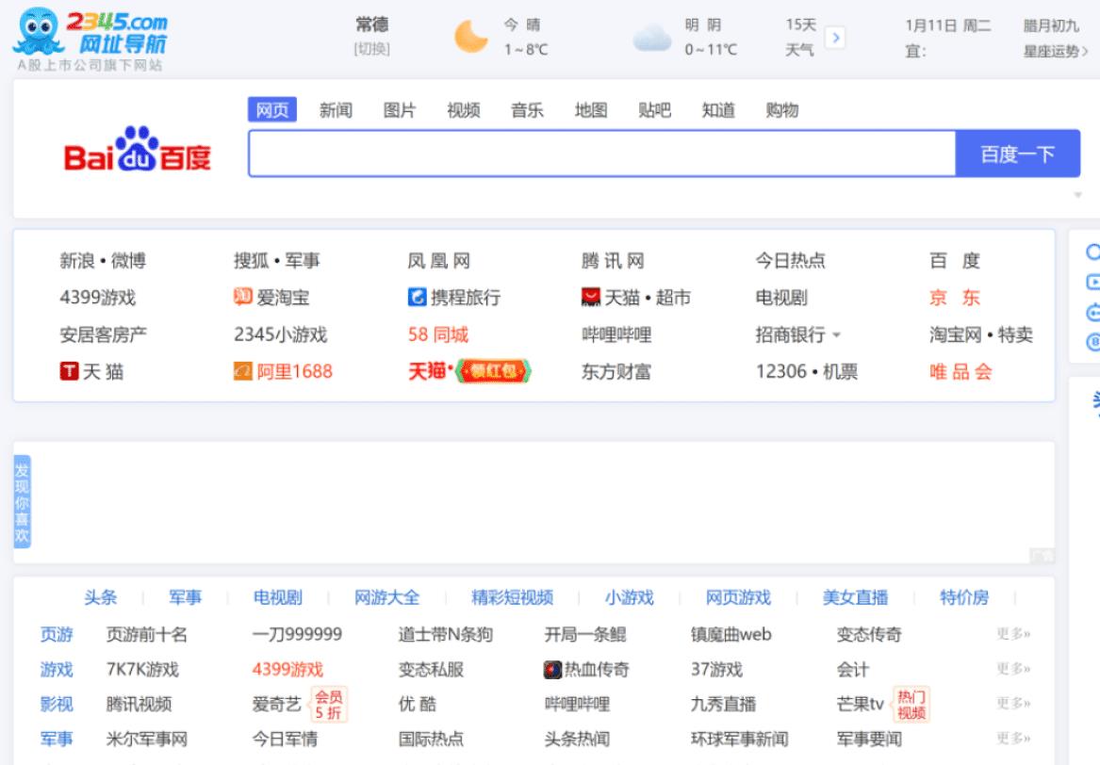Open 热血传奇 game link with icon
Screen dimensions: 1100x765
point(586,670)
